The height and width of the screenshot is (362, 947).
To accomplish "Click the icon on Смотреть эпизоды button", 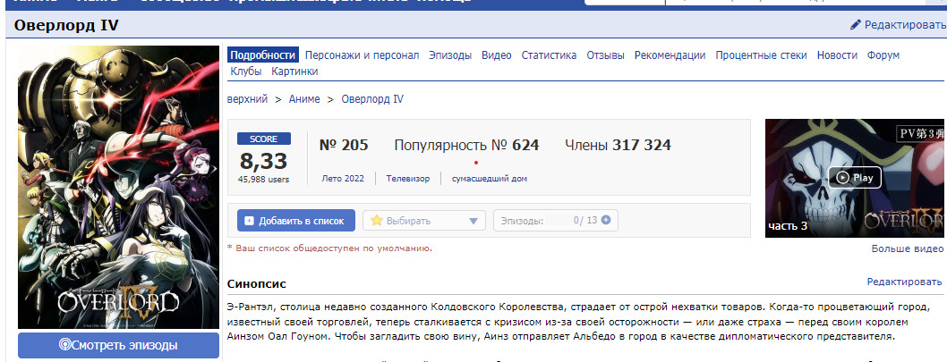I will point(65,345).
